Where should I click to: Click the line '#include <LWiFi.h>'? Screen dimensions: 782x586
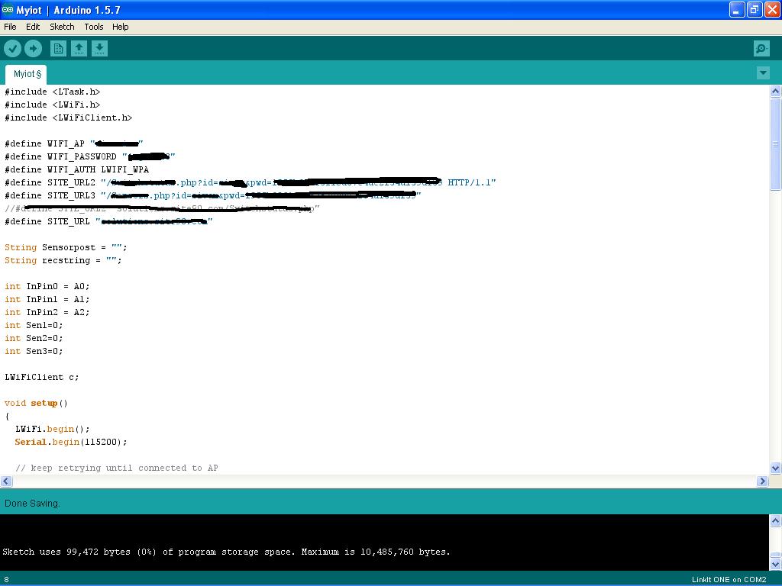(x=53, y=105)
